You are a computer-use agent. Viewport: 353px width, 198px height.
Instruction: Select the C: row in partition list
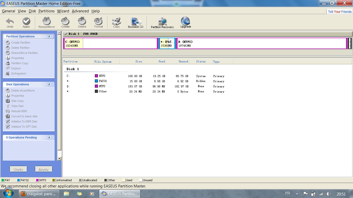point(145,76)
